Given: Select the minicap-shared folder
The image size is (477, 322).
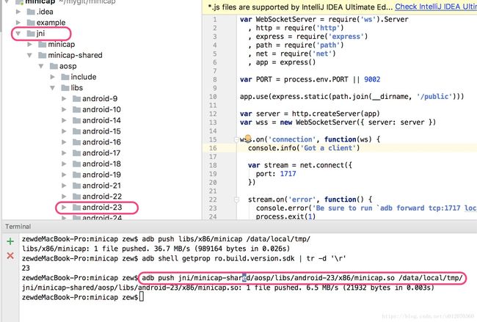Looking at the screenshot, I should click(x=70, y=55).
